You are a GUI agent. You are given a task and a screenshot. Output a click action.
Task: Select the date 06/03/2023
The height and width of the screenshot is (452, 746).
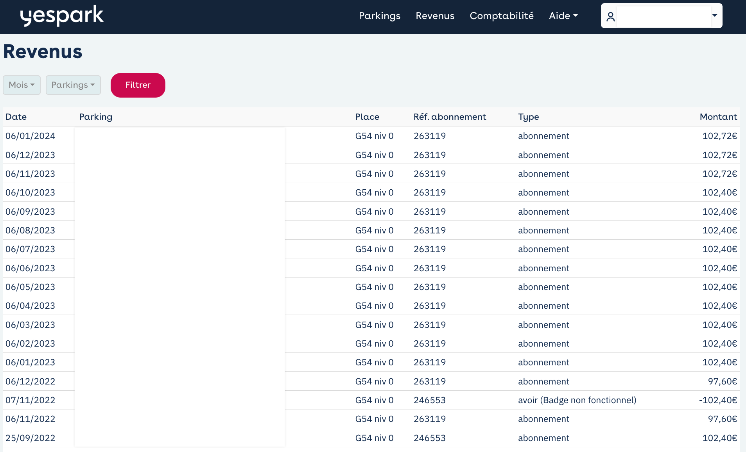pos(30,325)
